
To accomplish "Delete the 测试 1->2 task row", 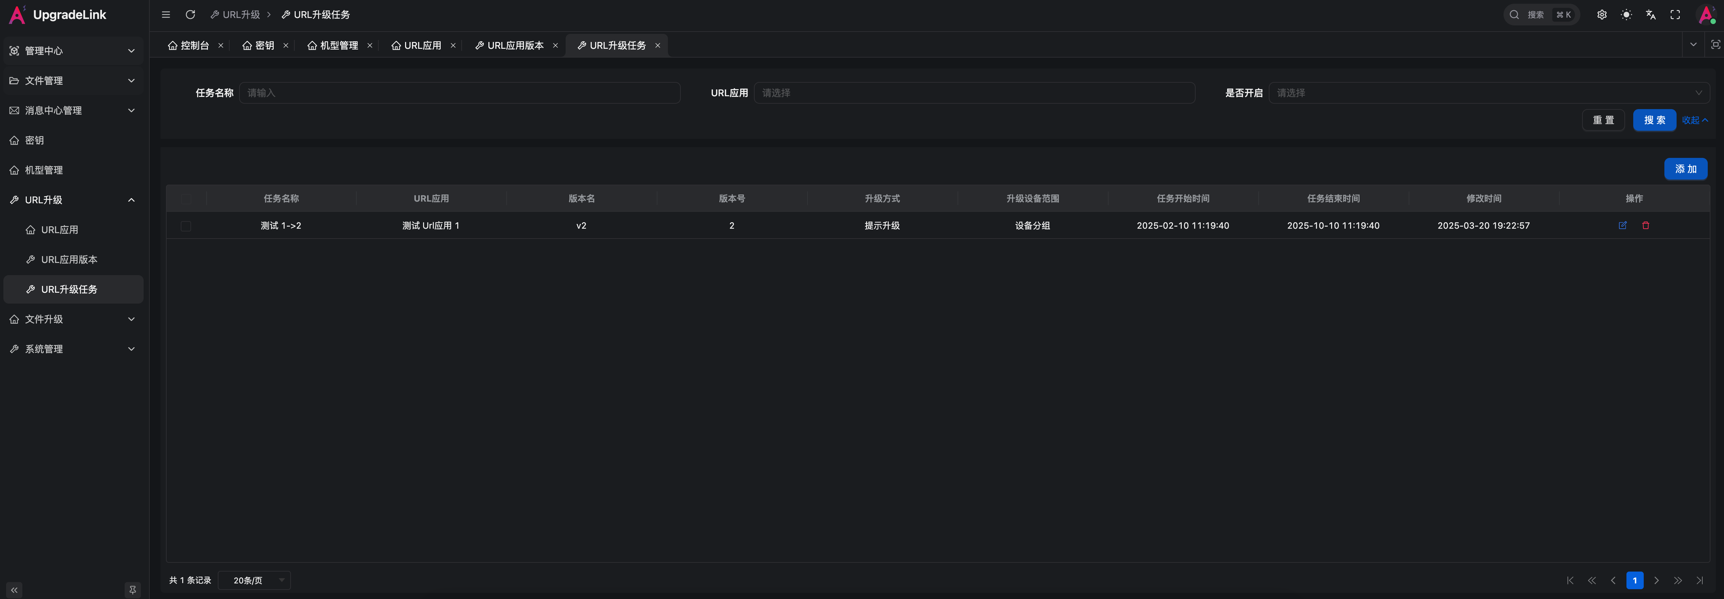I will coord(1646,226).
